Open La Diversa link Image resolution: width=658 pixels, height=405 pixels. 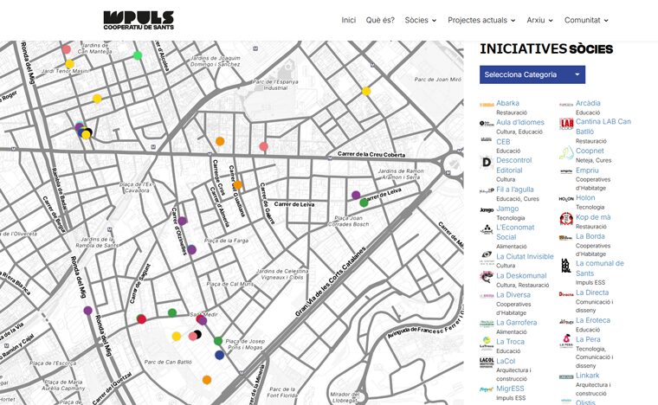click(513, 295)
